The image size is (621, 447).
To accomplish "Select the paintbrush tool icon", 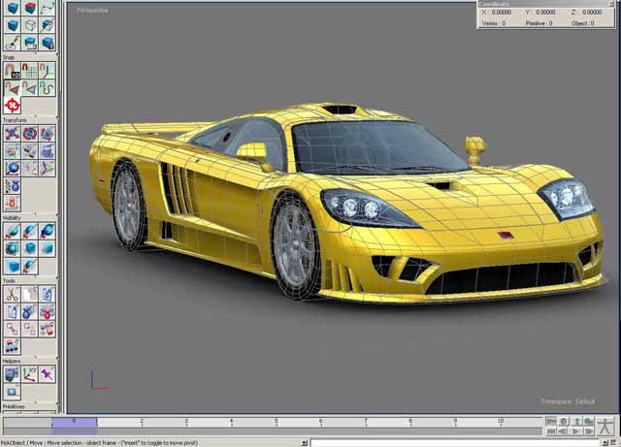I will 12,42.
